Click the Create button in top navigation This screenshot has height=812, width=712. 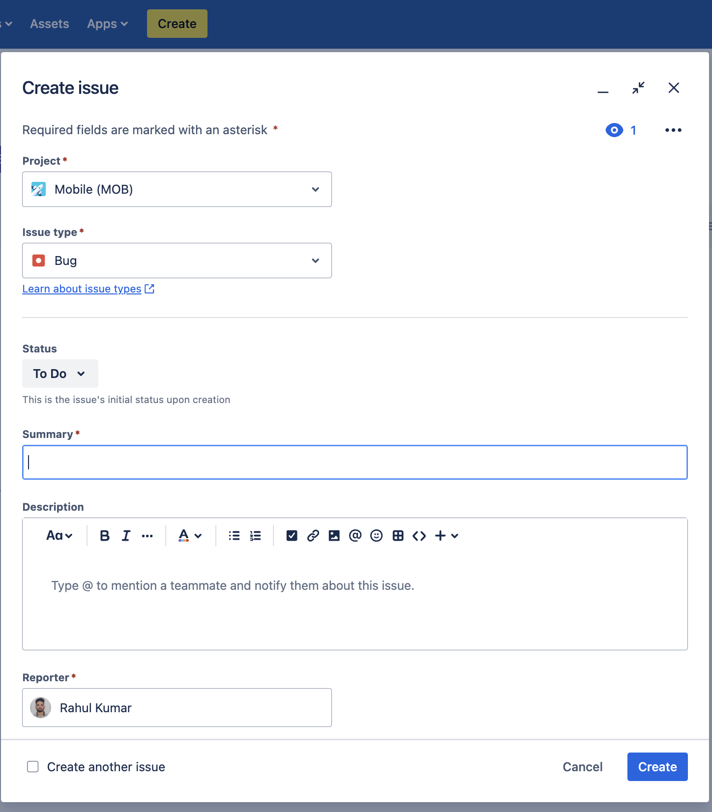point(177,24)
